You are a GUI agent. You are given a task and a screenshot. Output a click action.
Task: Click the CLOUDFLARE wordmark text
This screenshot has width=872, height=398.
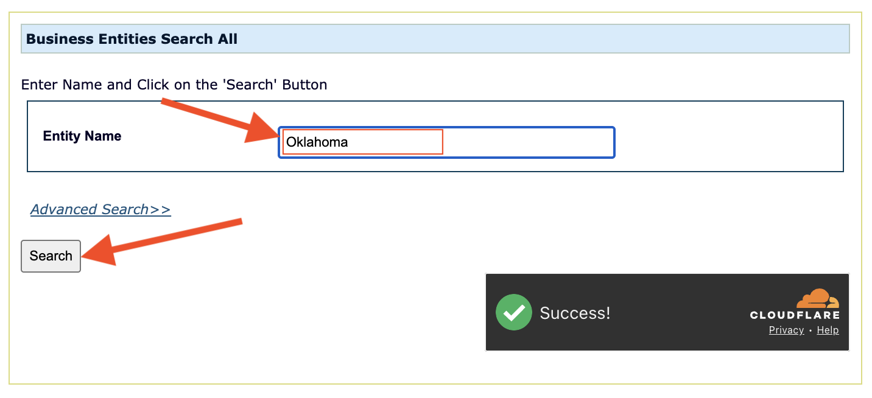click(x=795, y=315)
